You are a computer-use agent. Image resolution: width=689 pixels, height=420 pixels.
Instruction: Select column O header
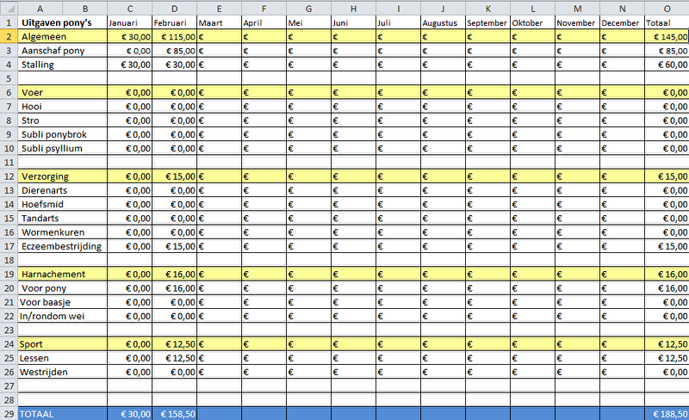[667, 9]
